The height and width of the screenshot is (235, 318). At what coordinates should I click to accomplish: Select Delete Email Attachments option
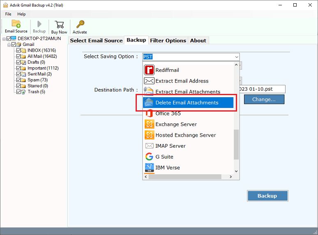click(188, 103)
